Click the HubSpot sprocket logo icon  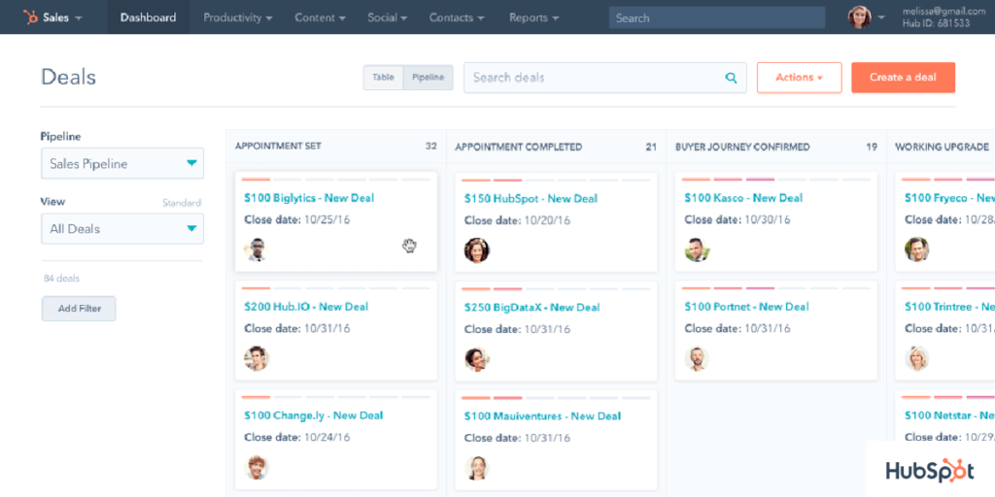click(30, 17)
